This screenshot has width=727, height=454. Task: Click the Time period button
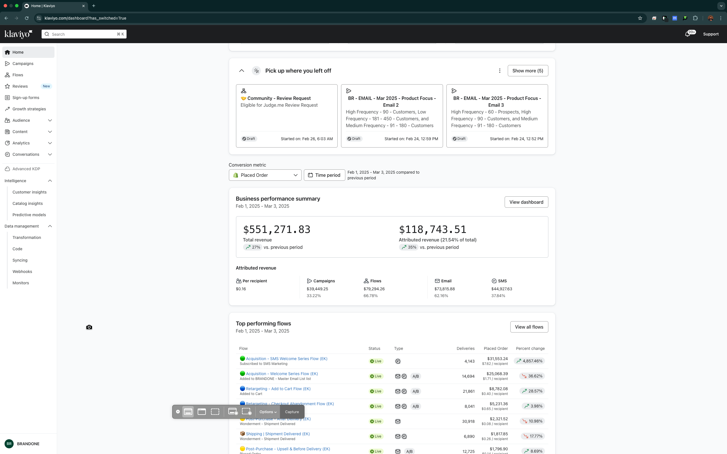click(x=324, y=175)
